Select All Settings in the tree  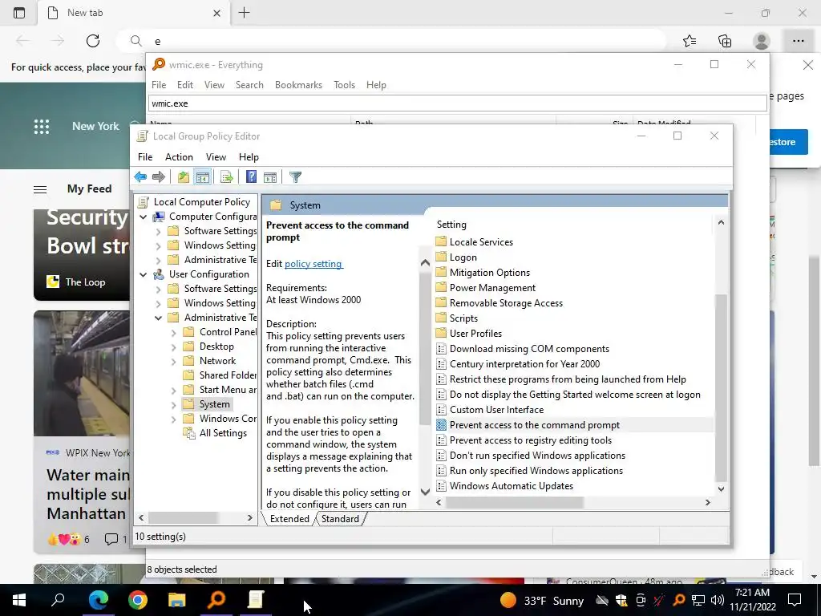point(223,433)
